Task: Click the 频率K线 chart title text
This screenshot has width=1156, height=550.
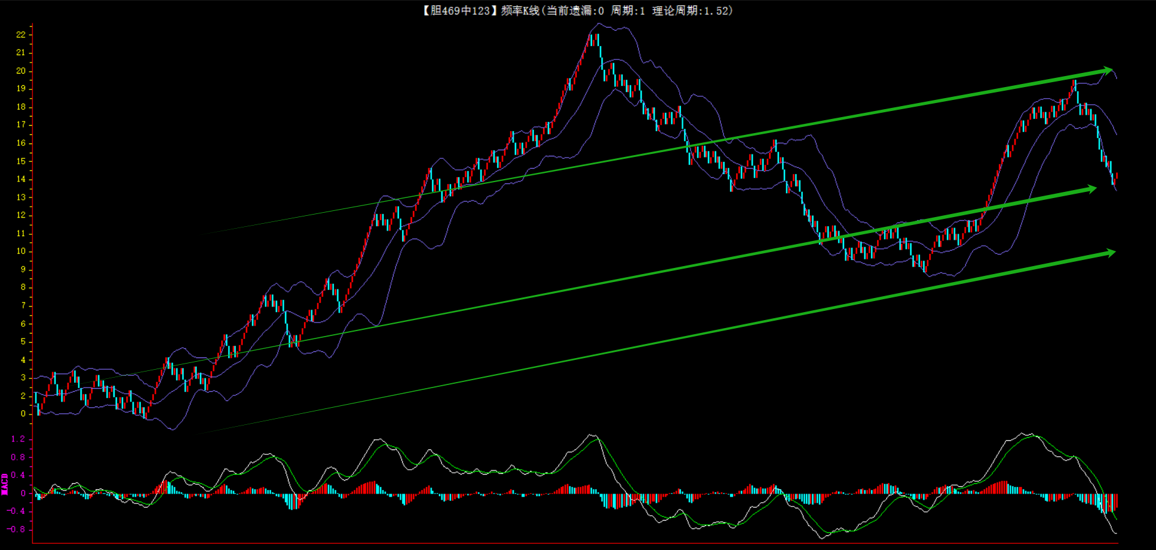Action: 520,10
